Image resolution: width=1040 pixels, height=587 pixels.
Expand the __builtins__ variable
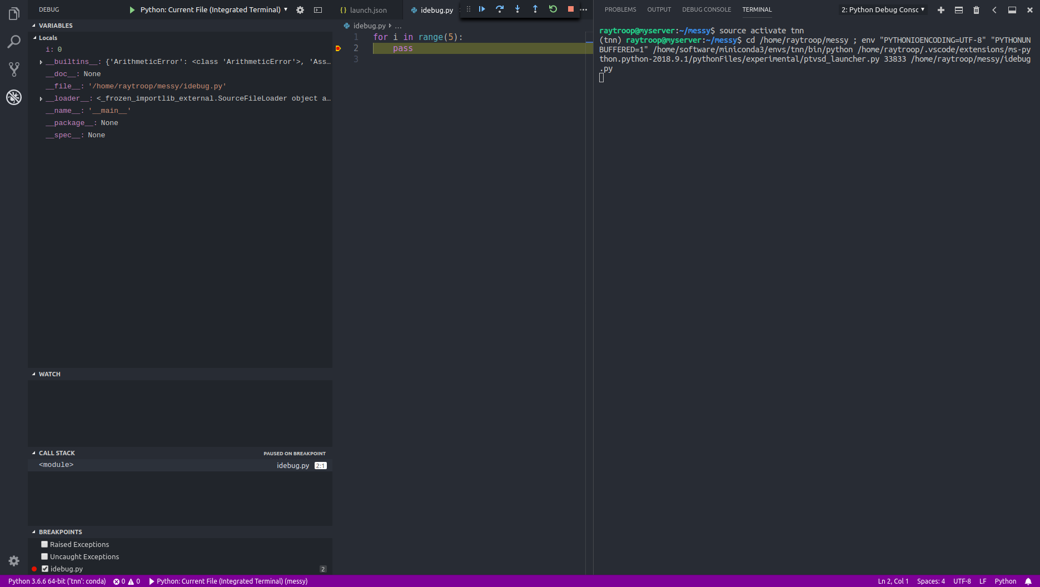tap(40, 62)
